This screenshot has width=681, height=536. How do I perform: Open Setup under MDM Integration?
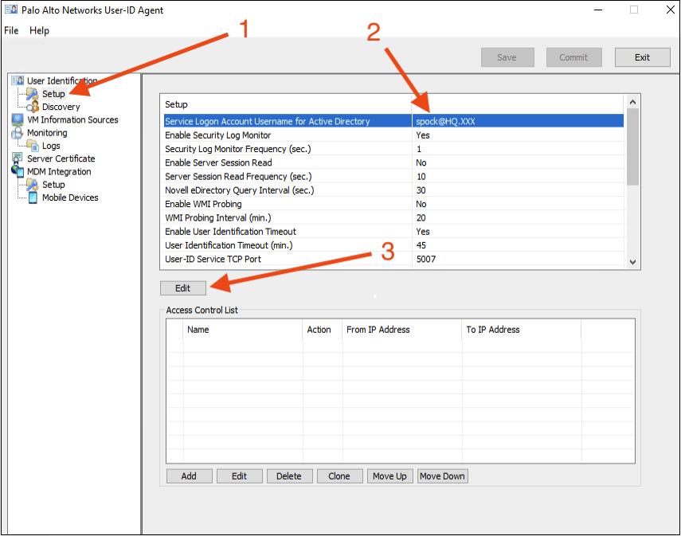pos(53,185)
